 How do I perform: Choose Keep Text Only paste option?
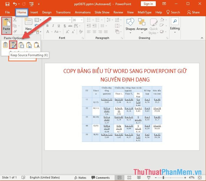pyautogui.click(x=36, y=45)
